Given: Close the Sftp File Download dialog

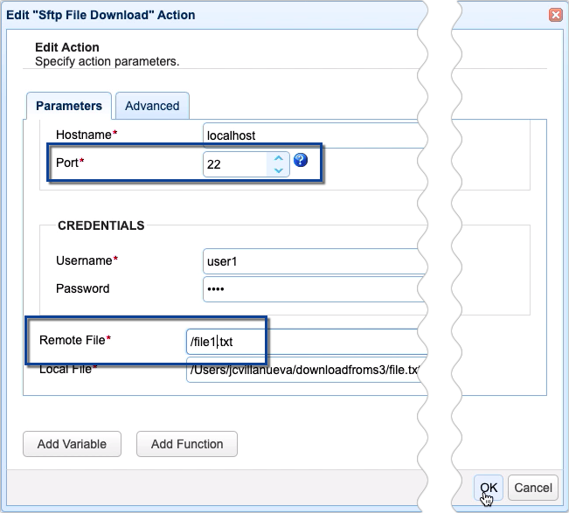Looking at the screenshot, I should 555,15.
